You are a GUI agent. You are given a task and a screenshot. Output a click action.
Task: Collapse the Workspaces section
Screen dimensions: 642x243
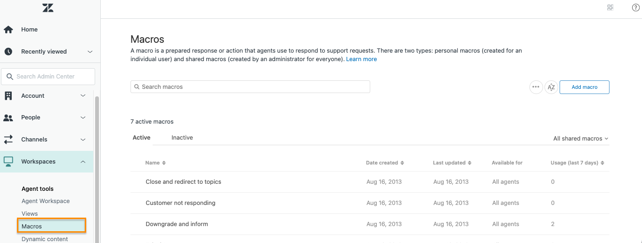coord(83,162)
